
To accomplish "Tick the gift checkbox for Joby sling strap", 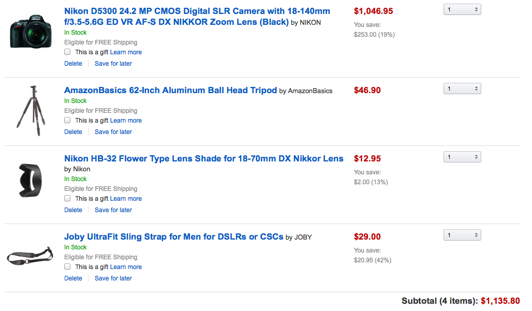I will 67,267.
